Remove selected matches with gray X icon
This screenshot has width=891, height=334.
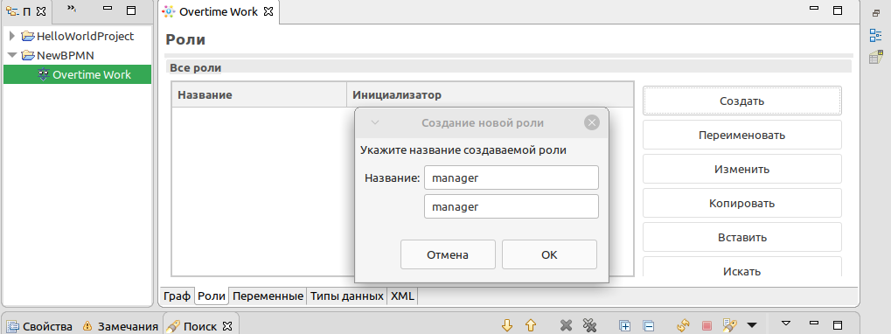[566, 325]
